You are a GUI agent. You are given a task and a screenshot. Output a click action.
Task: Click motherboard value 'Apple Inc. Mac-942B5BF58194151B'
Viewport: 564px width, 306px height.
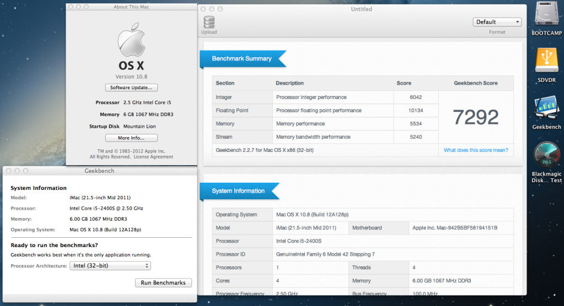[x=455, y=228]
